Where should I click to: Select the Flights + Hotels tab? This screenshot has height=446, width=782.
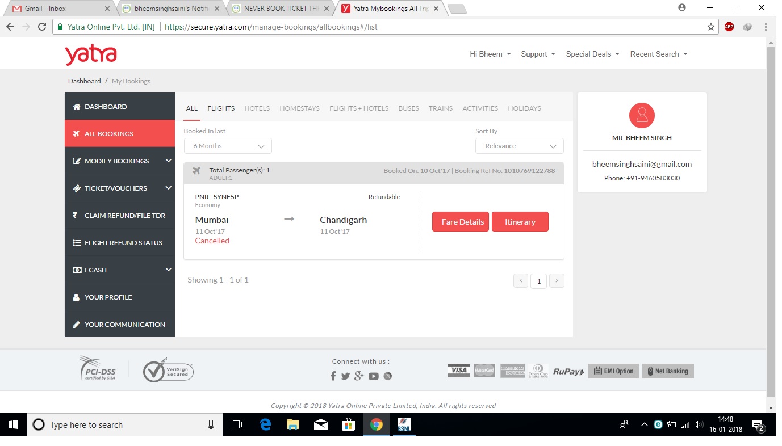coord(359,108)
